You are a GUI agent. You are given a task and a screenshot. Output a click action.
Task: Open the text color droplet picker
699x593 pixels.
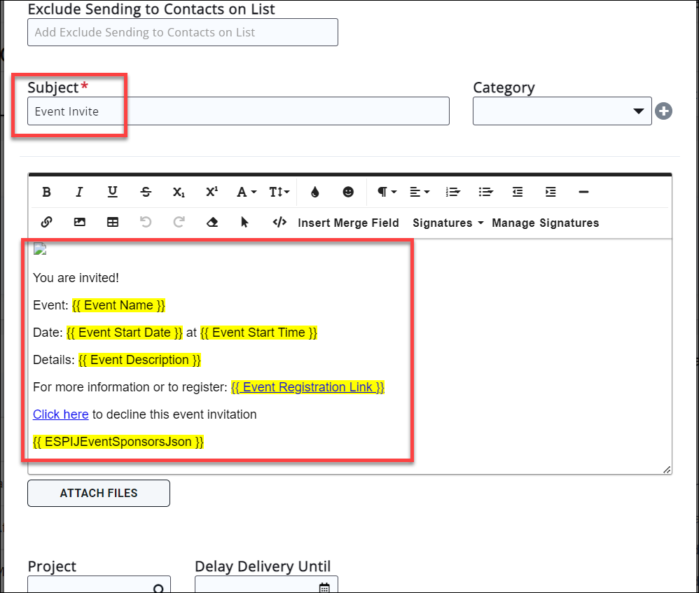pos(314,192)
